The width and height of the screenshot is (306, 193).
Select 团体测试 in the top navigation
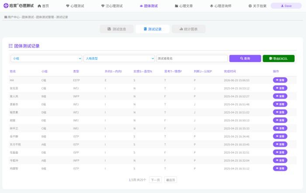[149, 6]
